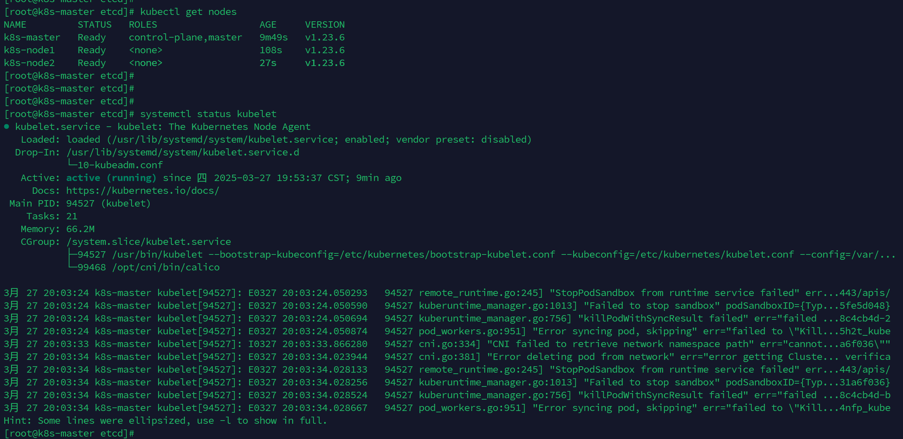
Task: Click the k8s-node1 row name
Action: point(29,50)
